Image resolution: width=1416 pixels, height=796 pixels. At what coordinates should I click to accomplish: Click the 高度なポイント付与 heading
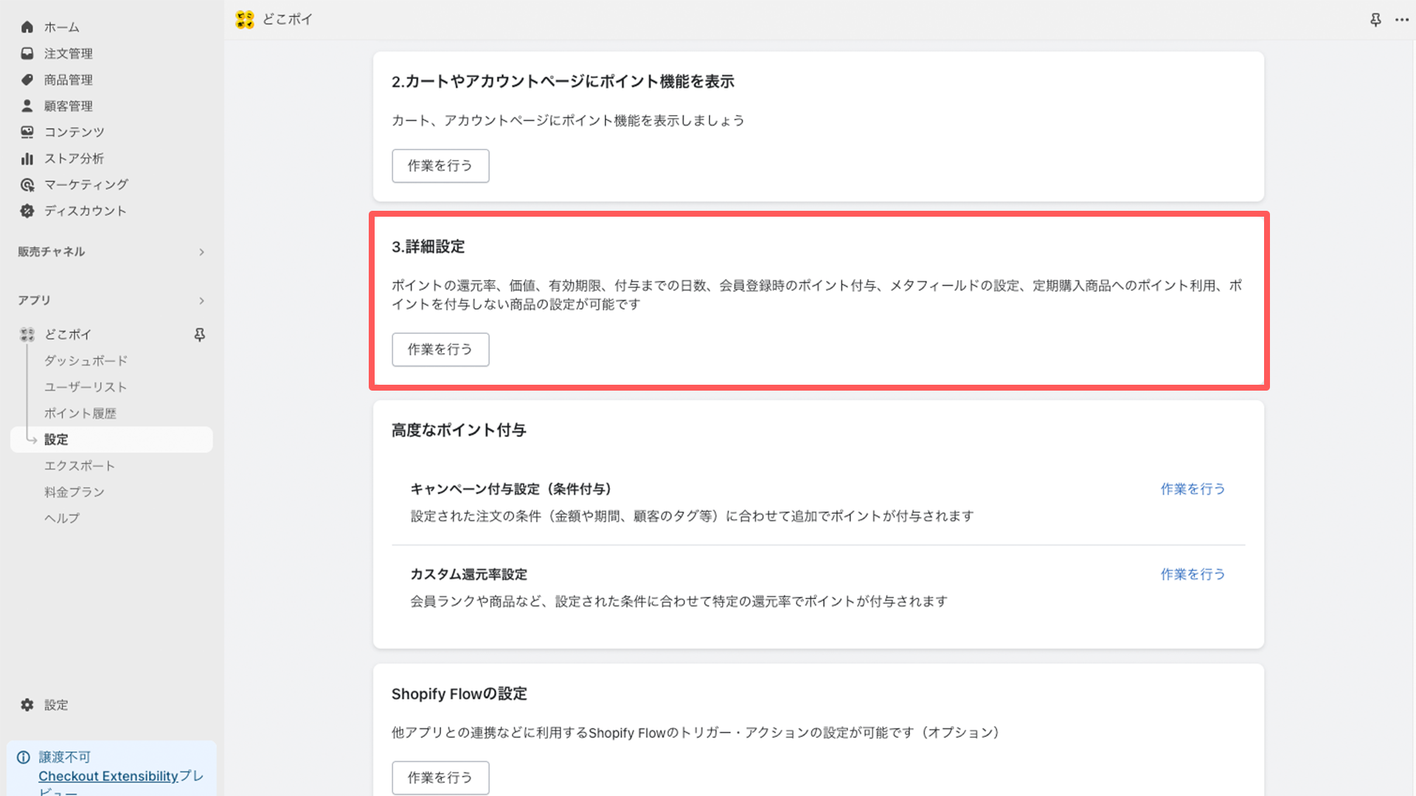[459, 430]
